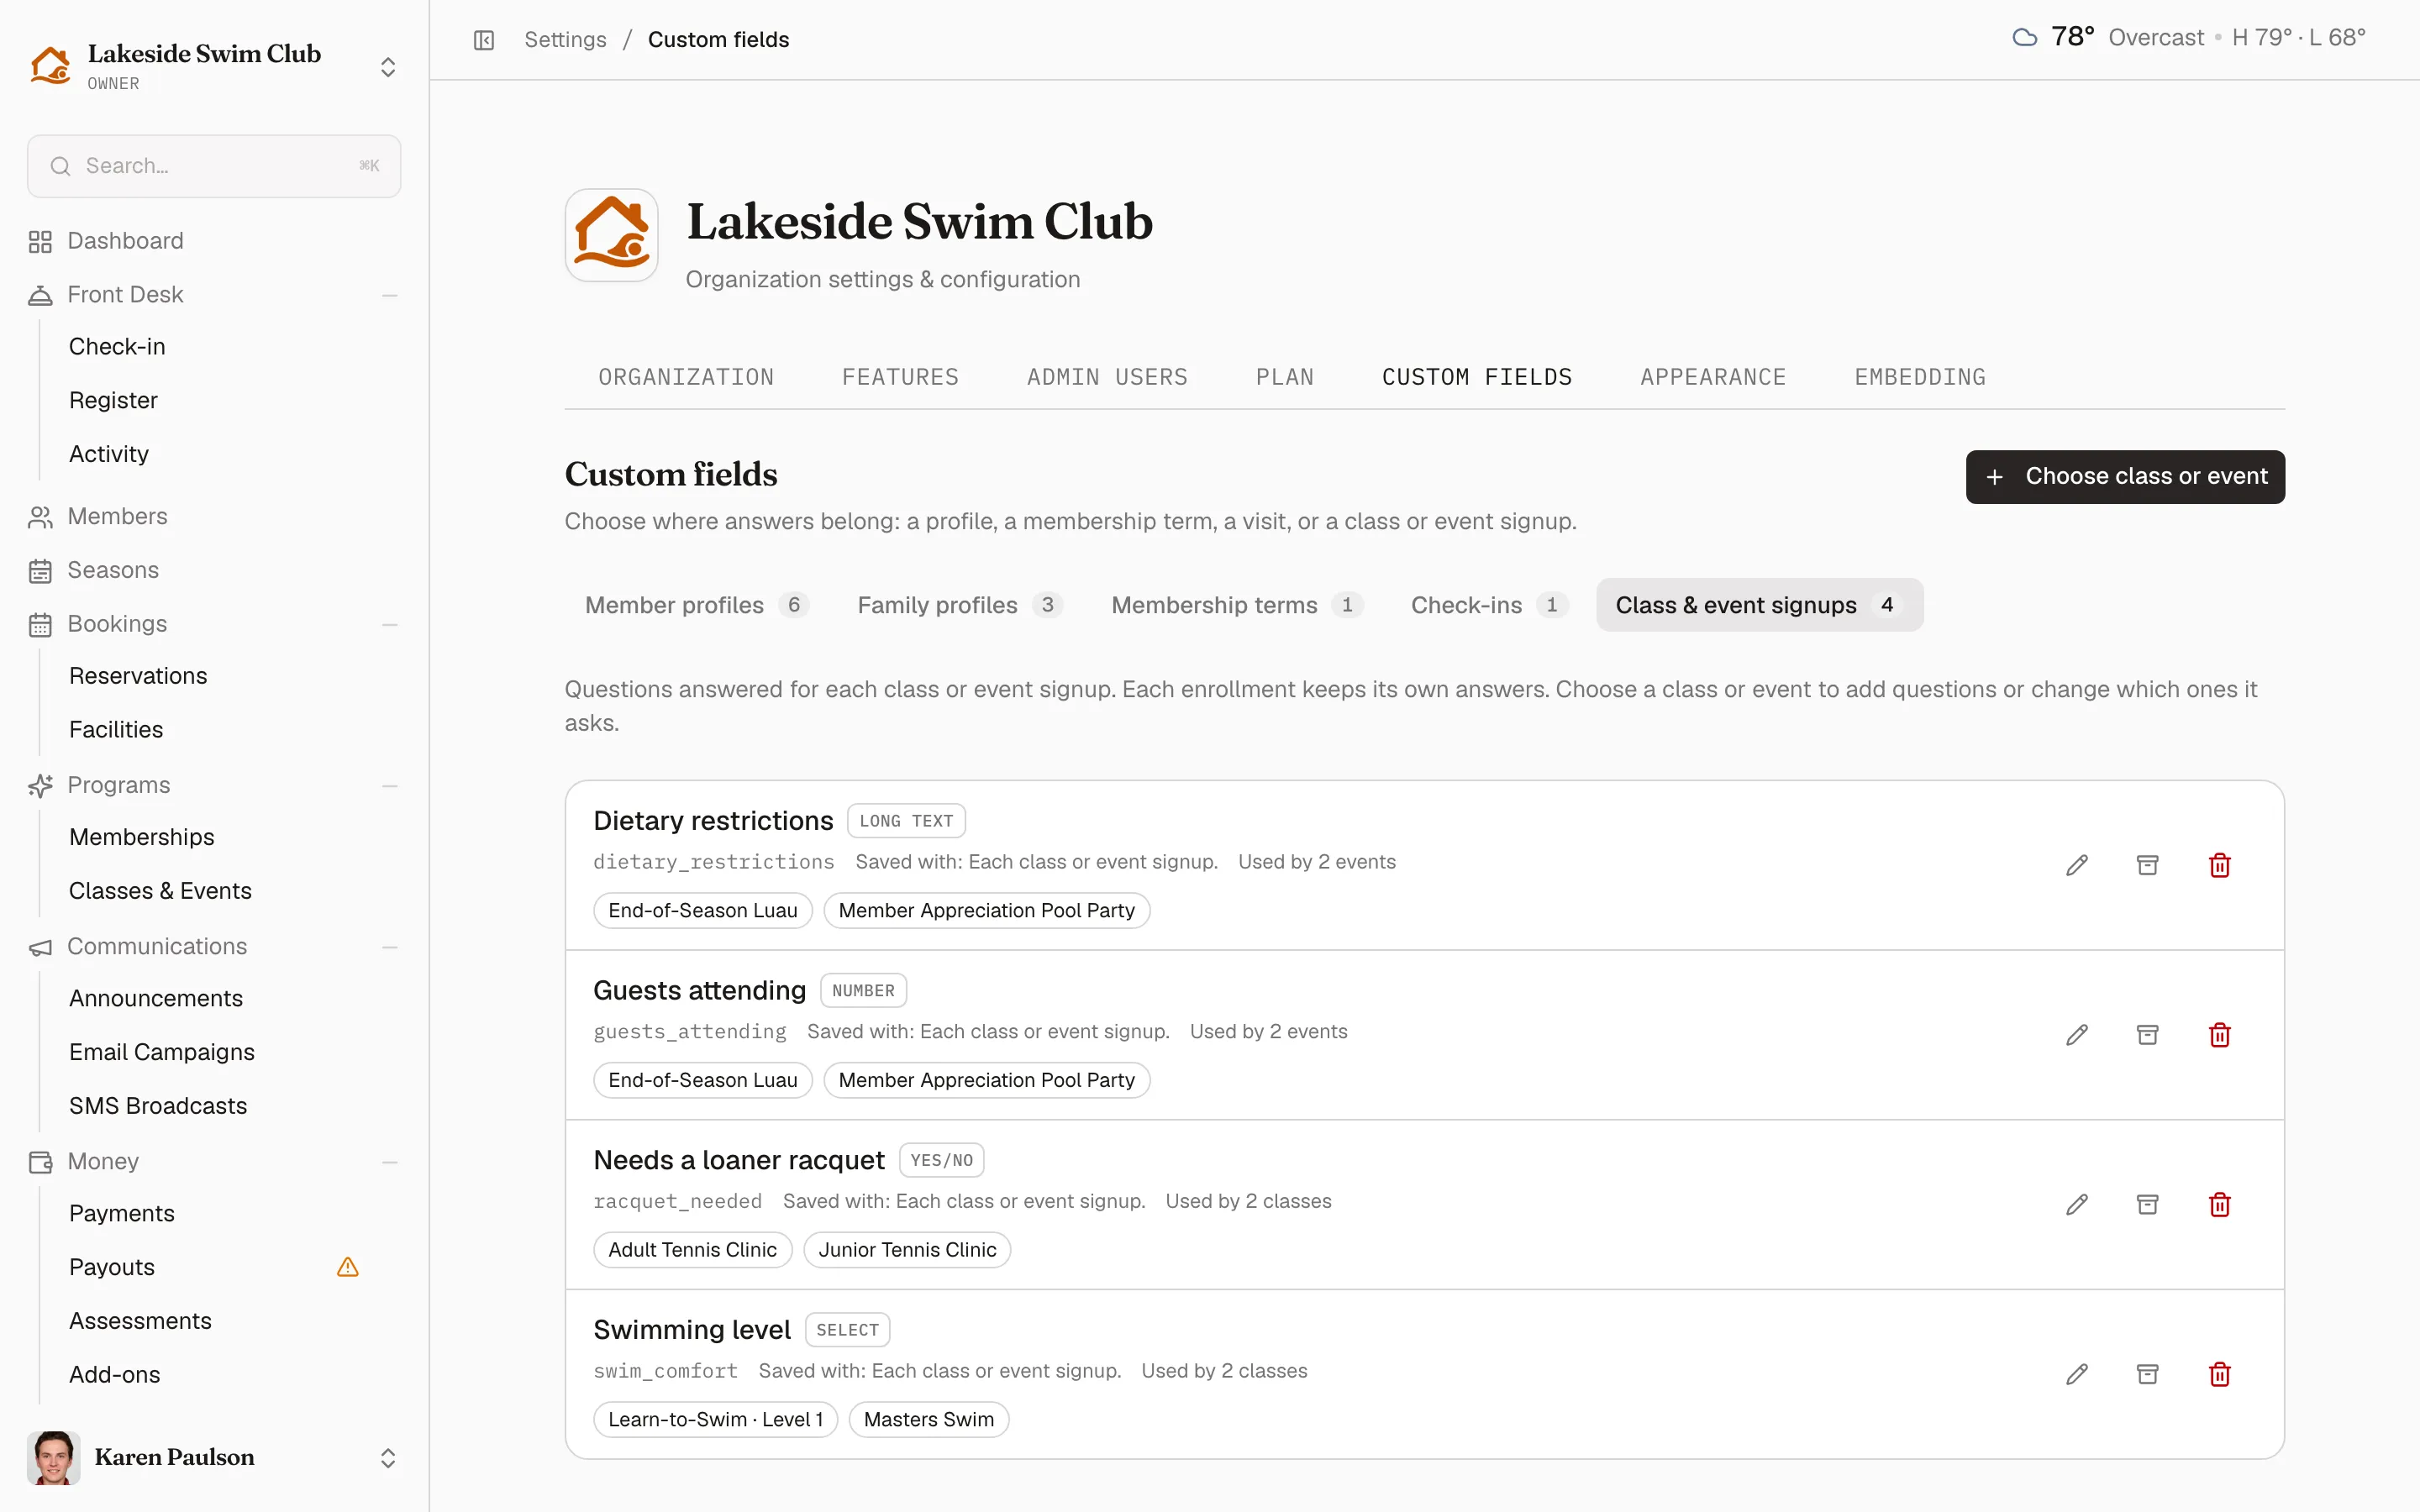The width and height of the screenshot is (2420, 1512).
Task: Edit the Swimming level field
Action: pos(2077,1374)
